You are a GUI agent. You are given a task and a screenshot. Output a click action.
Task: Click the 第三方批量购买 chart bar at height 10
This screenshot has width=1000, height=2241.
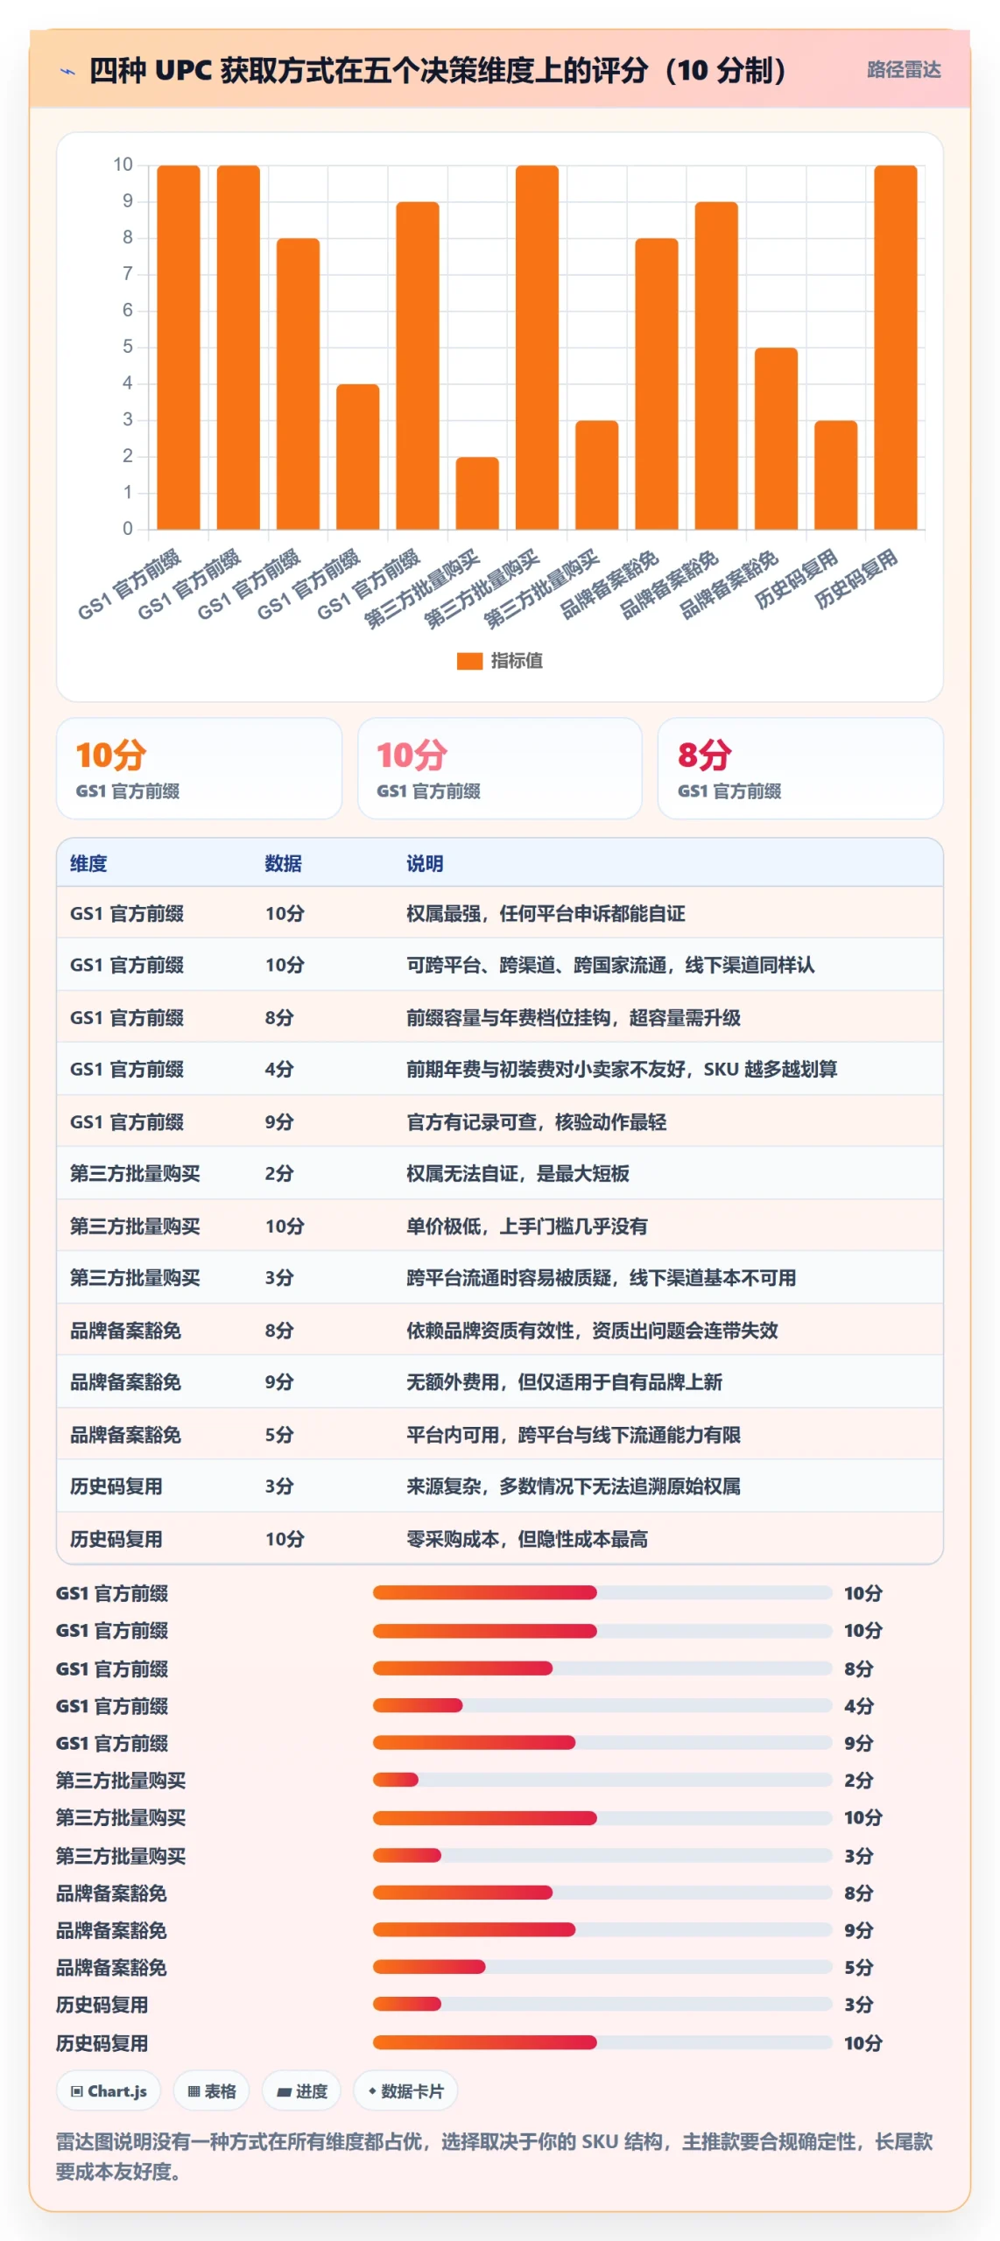tap(537, 347)
